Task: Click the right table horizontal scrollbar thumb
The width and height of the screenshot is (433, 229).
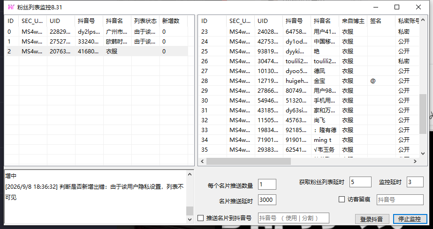Action: coord(249,161)
